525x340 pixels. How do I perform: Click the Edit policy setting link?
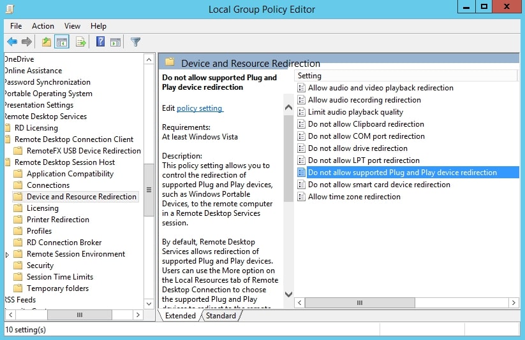click(x=200, y=108)
